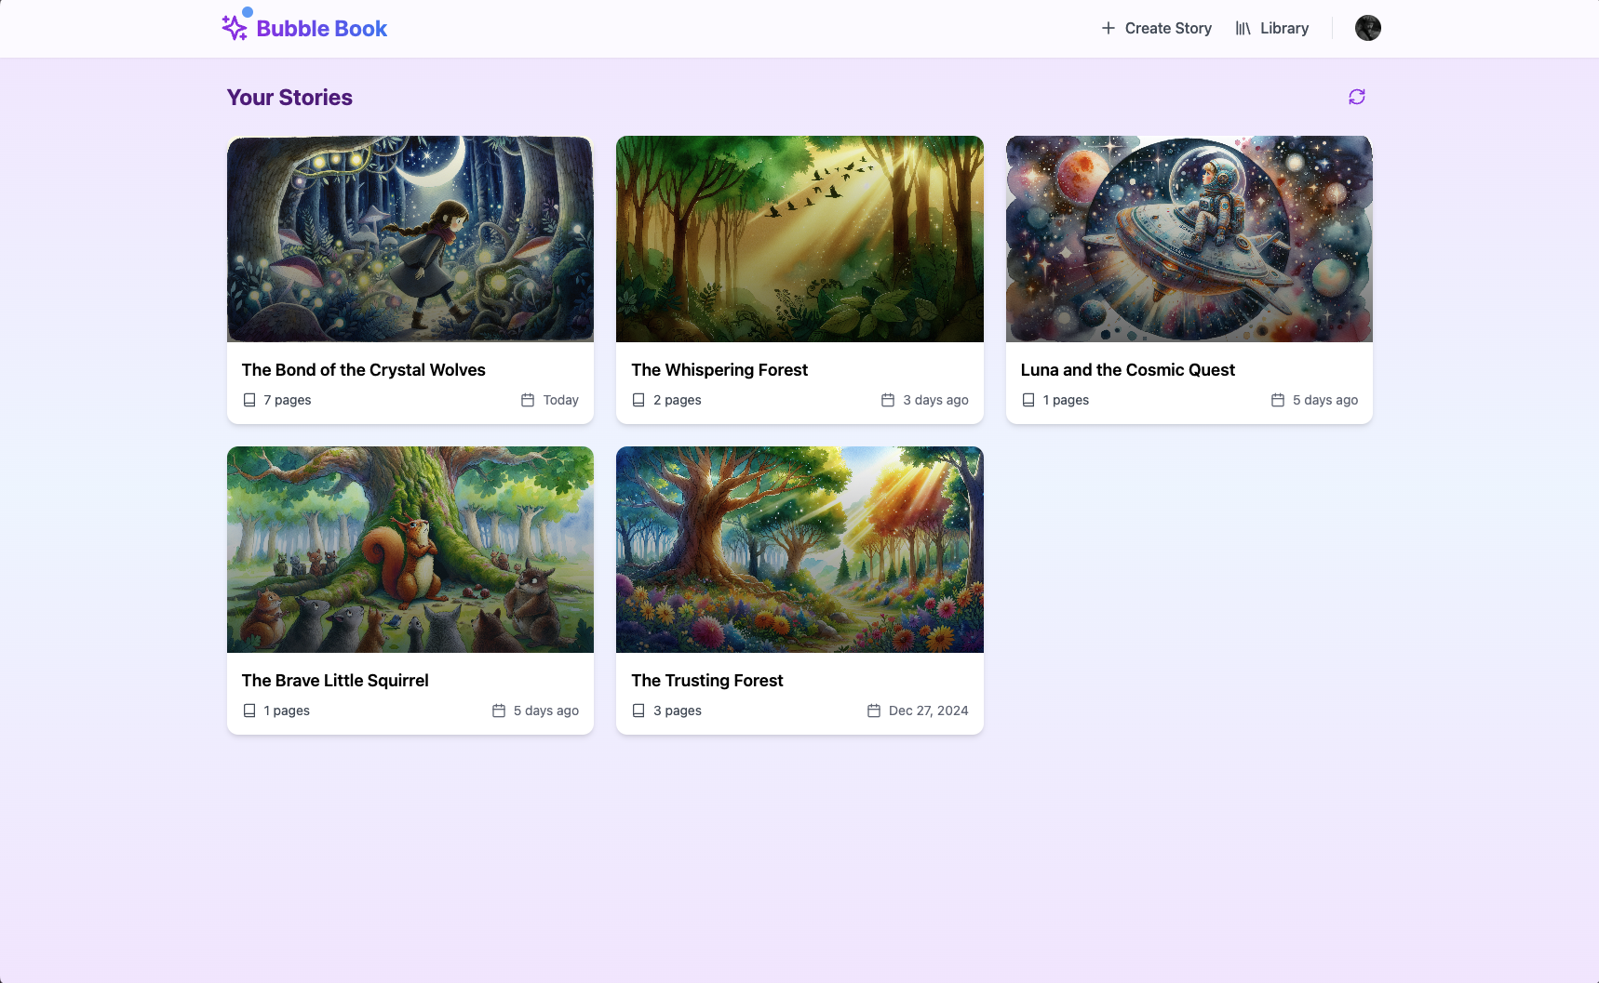Click the Today date label
This screenshot has width=1599, height=983.
(561, 400)
